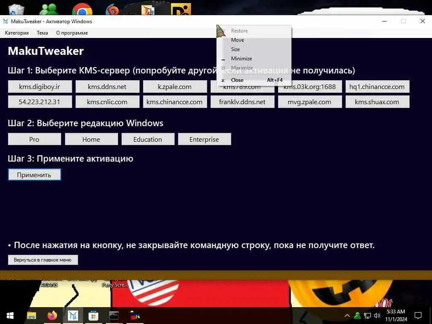The width and height of the screenshot is (432, 324).
Task: Open the AVIANS desktop shortcut
Action: click(49, 285)
